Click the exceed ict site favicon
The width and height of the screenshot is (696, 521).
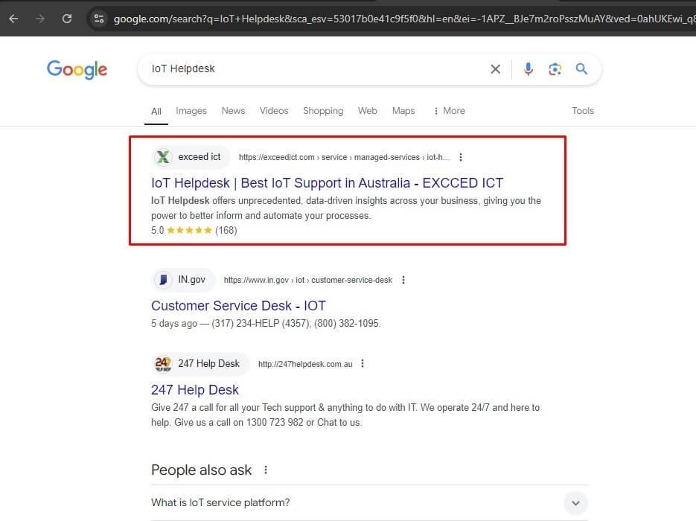pyautogui.click(x=163, y=157)
